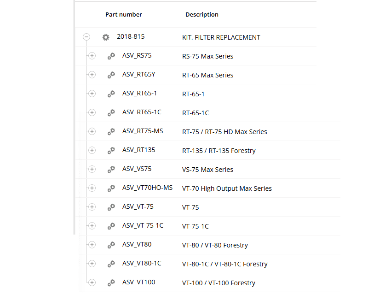Click the assembly icon for ASV_VT70HO-MS
The width and height of the screenshot is (391, 294).
pos(111,188)
